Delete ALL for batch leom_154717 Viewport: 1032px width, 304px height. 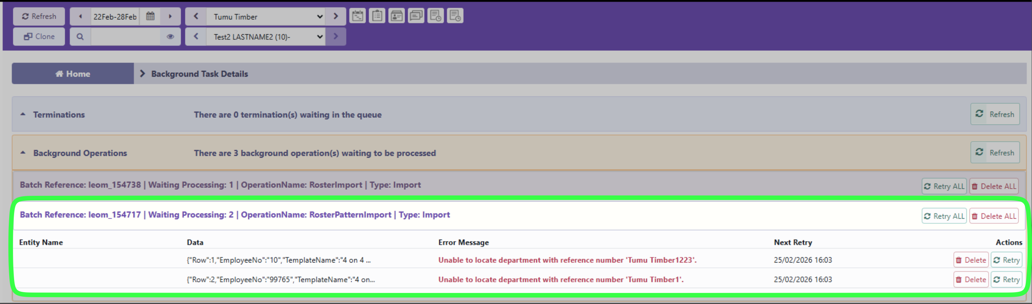(994, 216)
